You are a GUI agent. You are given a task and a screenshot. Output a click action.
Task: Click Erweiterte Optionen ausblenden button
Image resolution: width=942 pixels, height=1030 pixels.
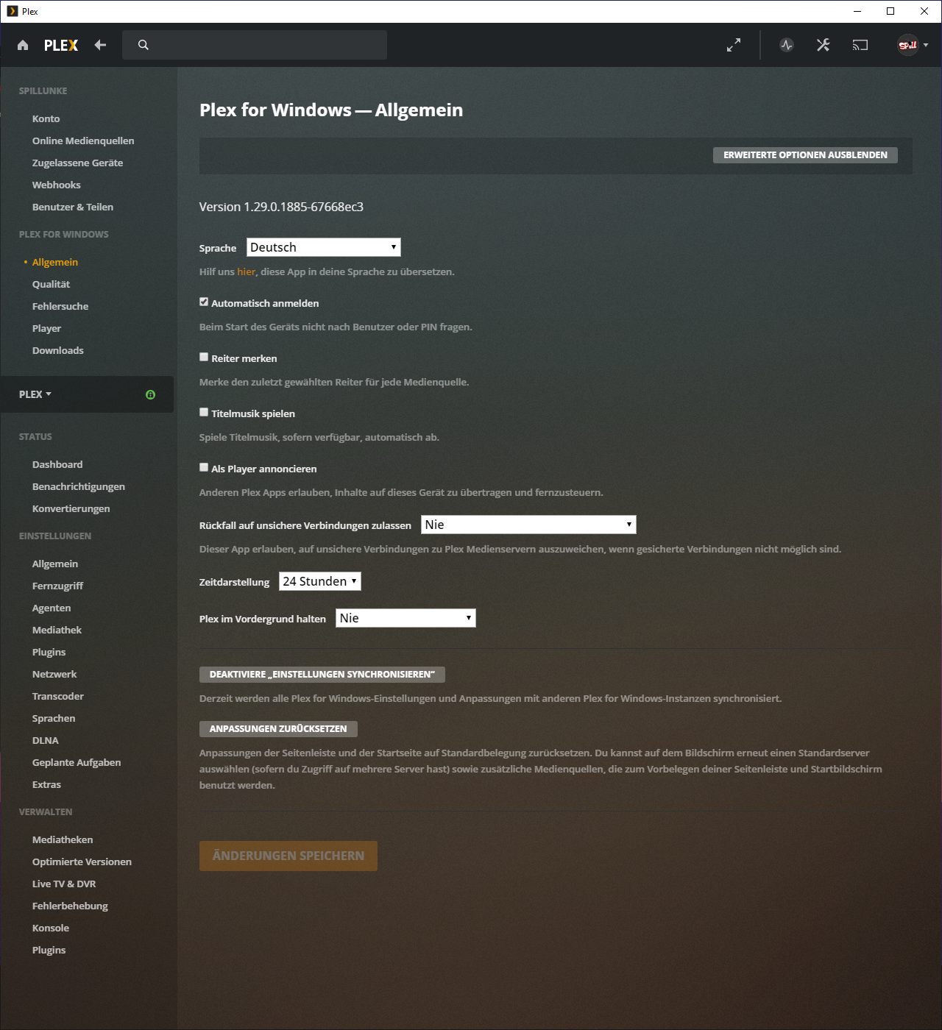tap(805, 155)
